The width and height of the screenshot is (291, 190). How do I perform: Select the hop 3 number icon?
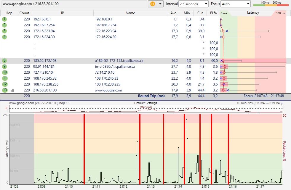point(4,31)
